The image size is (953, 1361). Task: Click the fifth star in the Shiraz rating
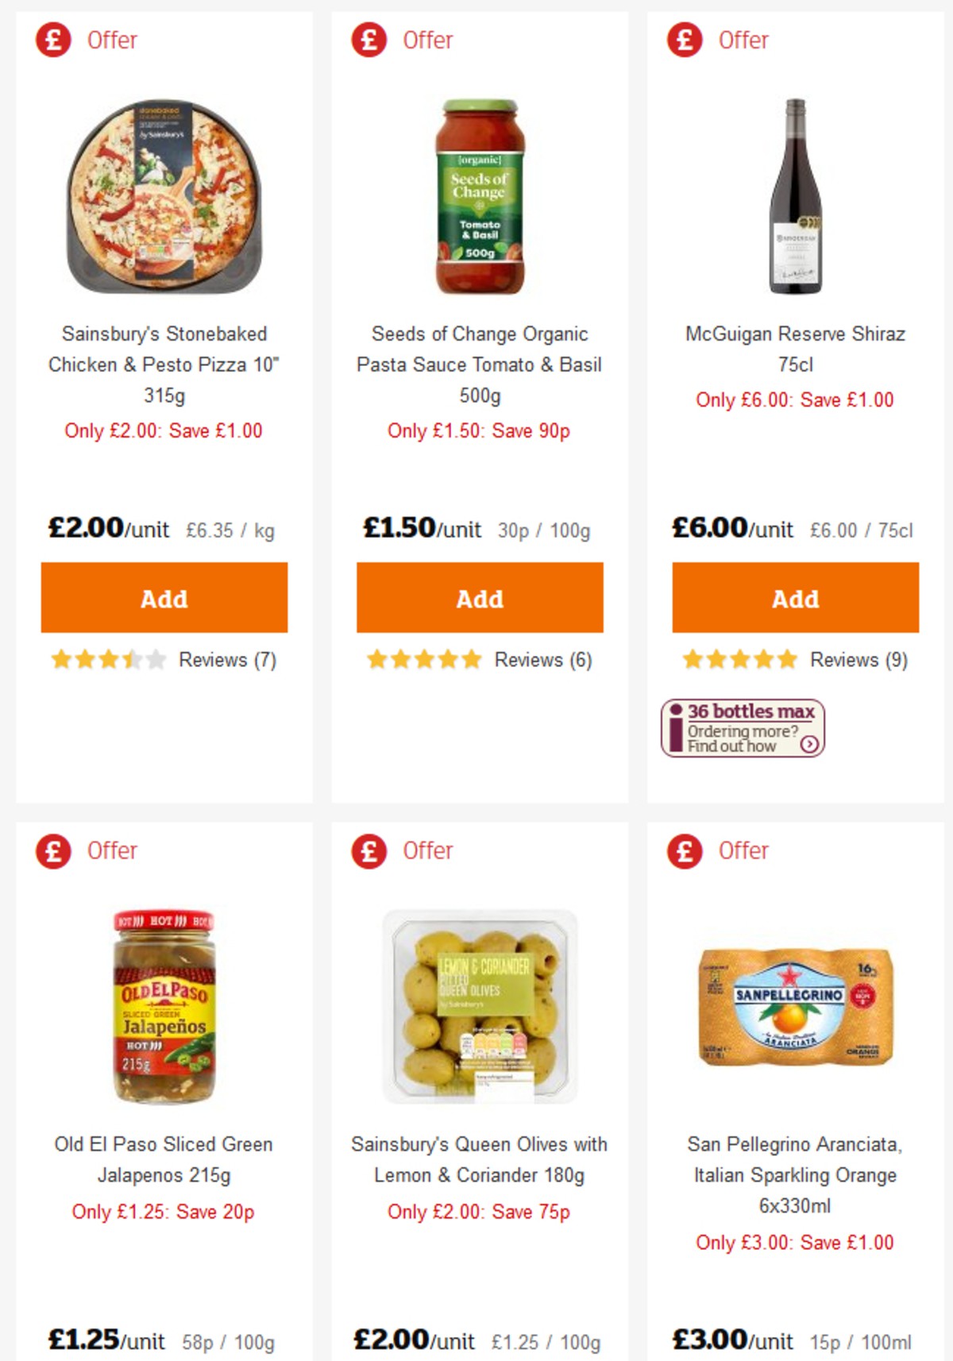tap(785, 659)
